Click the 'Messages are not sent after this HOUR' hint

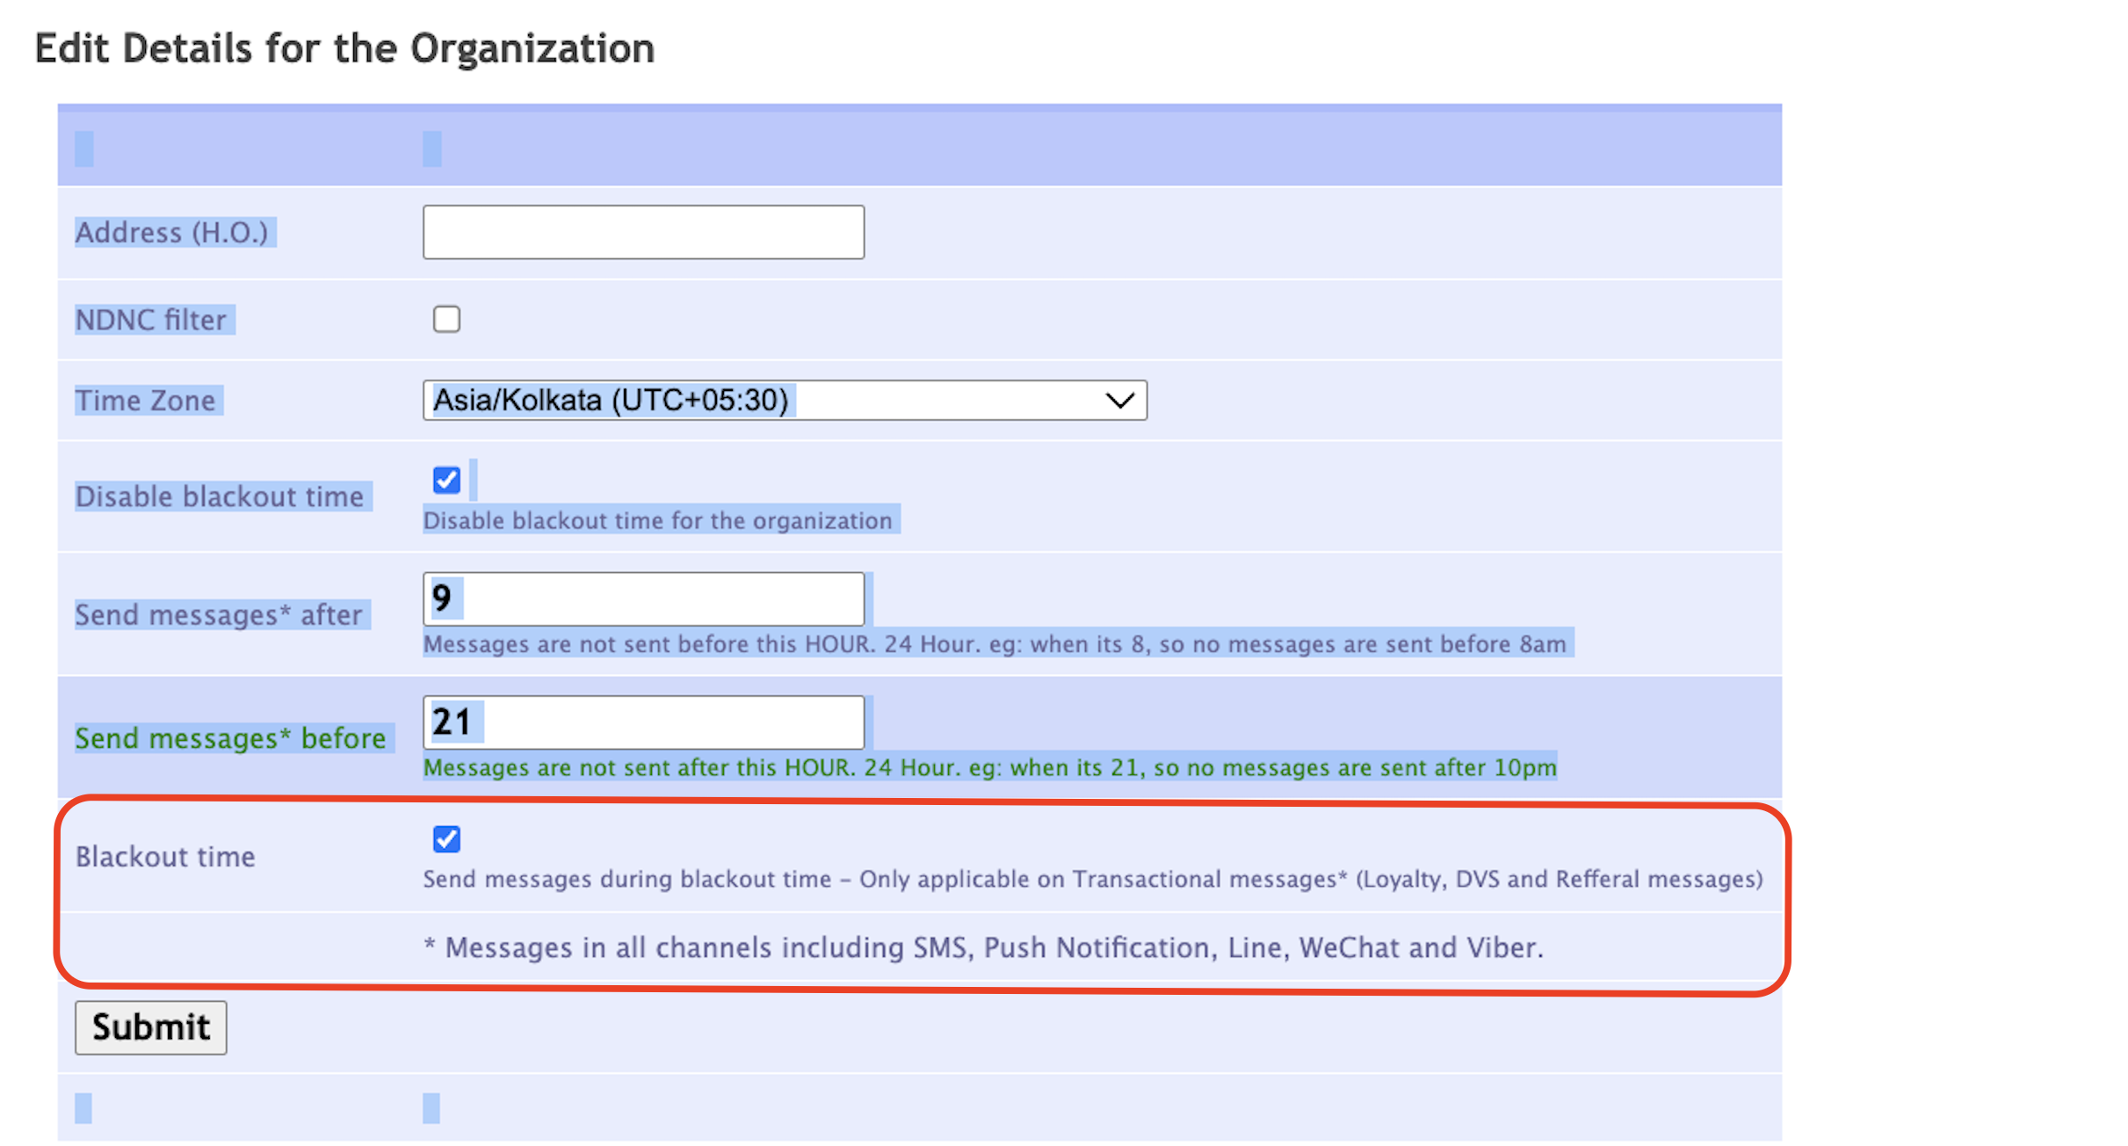click(x=989, y=767)
